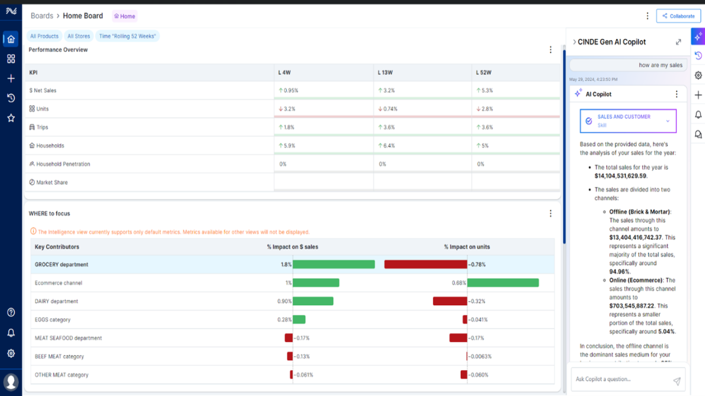Open WHERE to focus three-dot menu
This screenshot has height=396, width=705.
550,213
